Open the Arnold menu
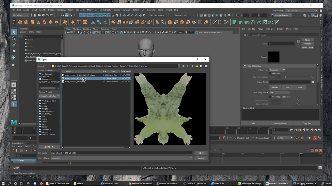The width and height of the screenshot is (332, 186). [x=169, y=10]
